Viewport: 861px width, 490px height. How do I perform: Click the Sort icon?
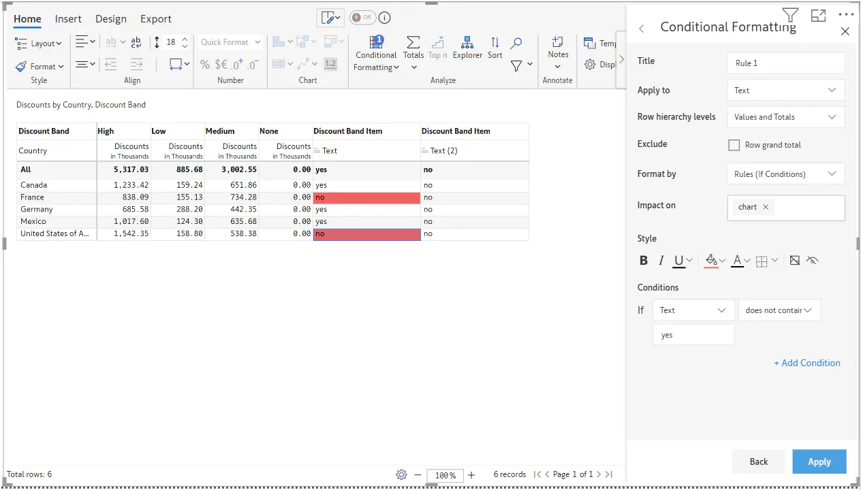point(495,48)
